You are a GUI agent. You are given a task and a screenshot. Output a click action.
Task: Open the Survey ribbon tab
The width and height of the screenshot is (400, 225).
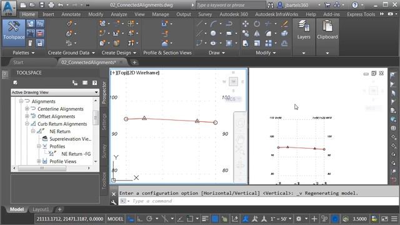[x=205, y=14]
